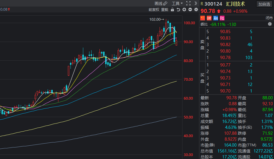This screenshot has height=159, width=274.
Task: Click current price 90.78 in header
Action: pos(208,11)
